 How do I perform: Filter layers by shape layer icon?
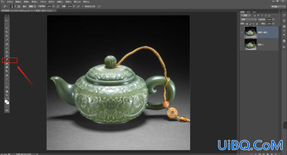pyautogui.click(x=265, y=15)
